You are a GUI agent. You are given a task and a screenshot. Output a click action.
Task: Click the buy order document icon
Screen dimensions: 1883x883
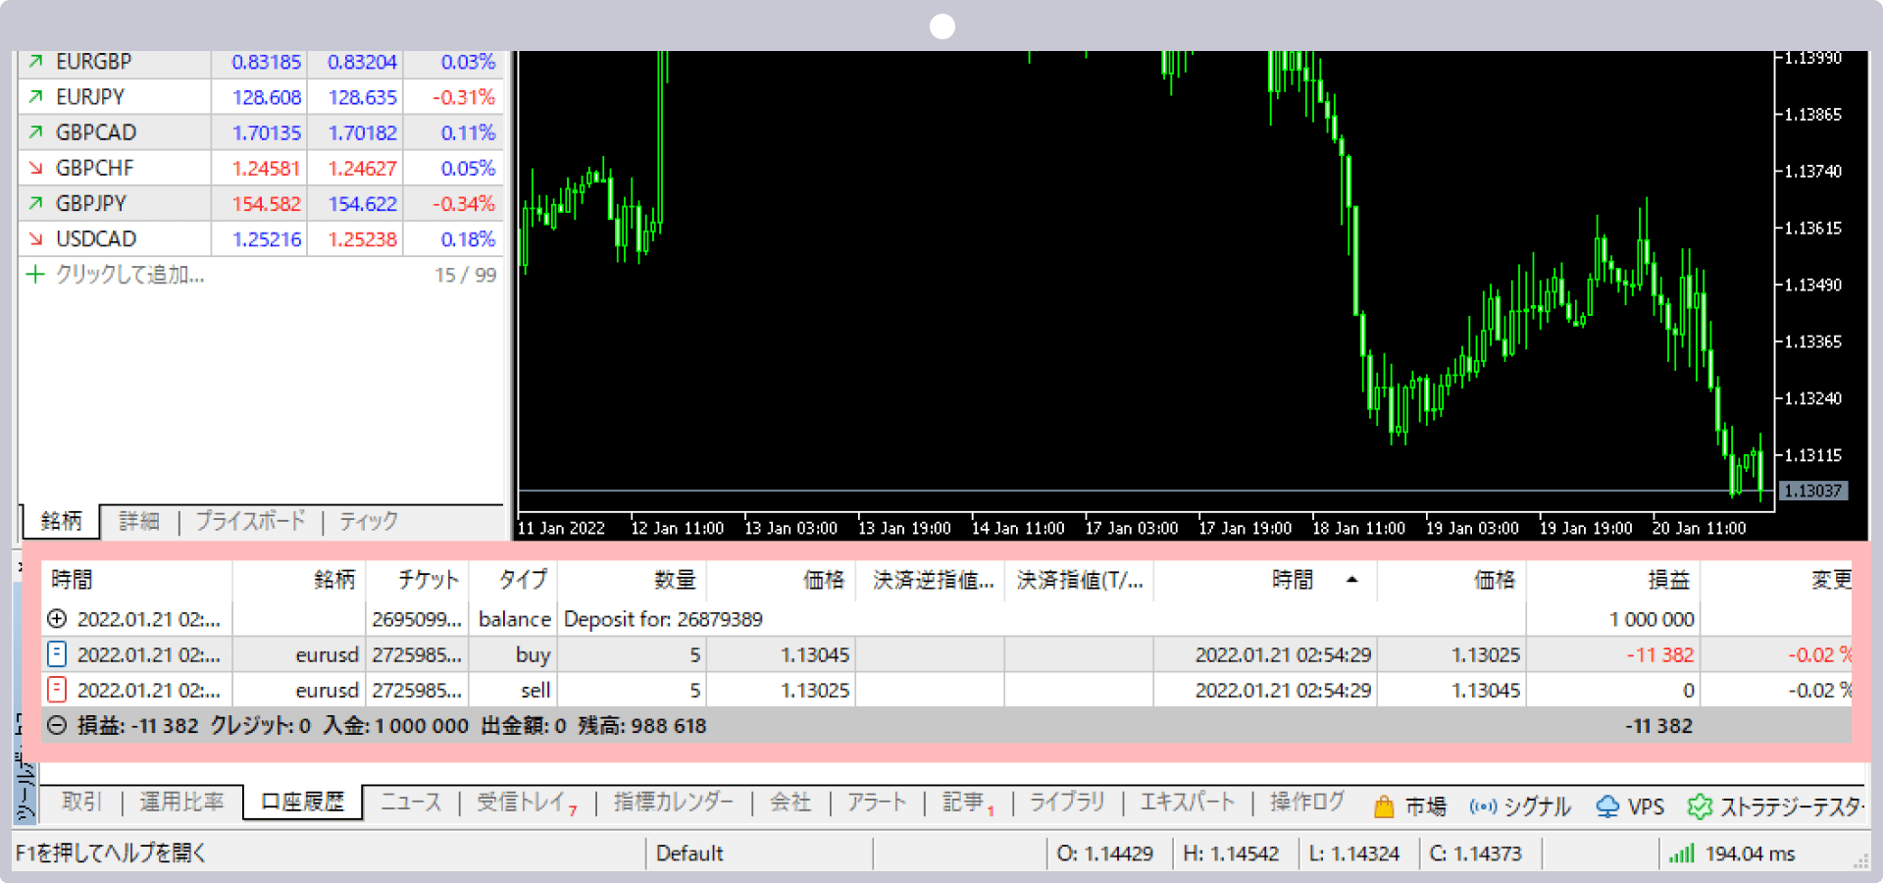[x=57, y=654]
